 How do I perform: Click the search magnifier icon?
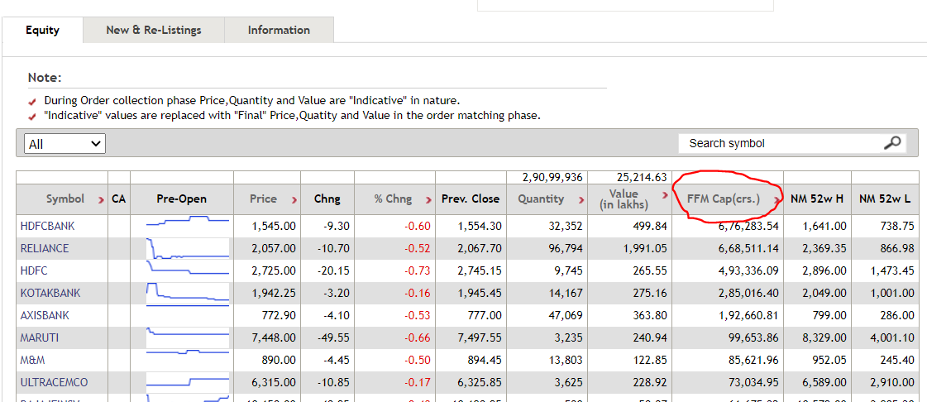click(x=892, y=143)
